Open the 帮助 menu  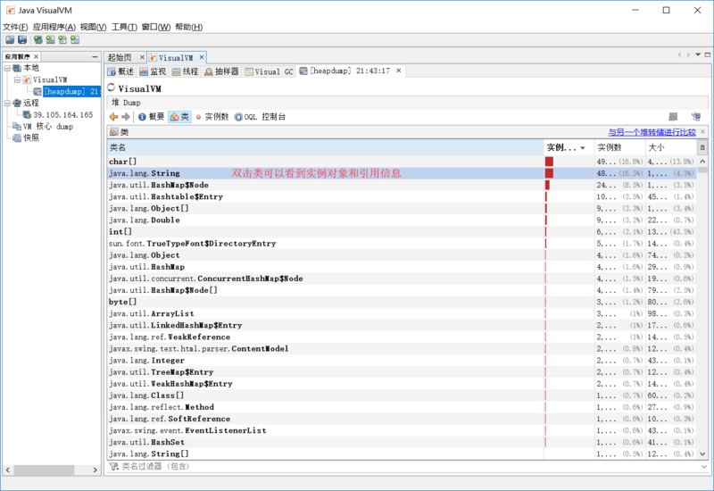pos(188,27)
